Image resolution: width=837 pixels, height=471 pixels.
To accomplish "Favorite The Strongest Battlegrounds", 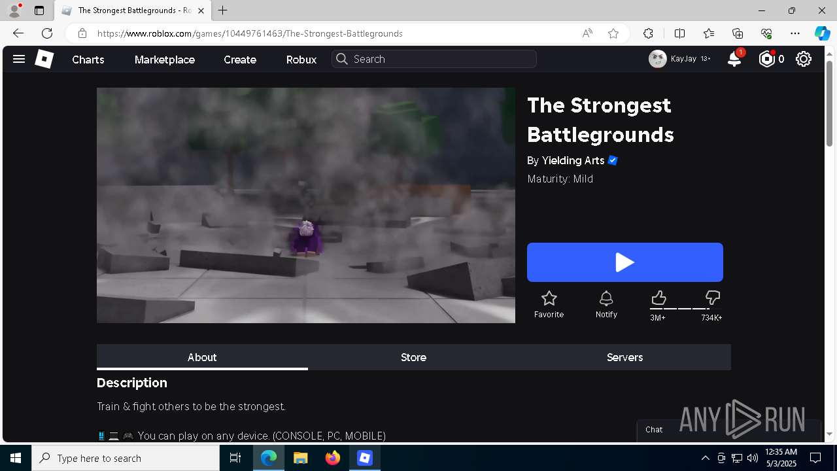I will [549, 305].
